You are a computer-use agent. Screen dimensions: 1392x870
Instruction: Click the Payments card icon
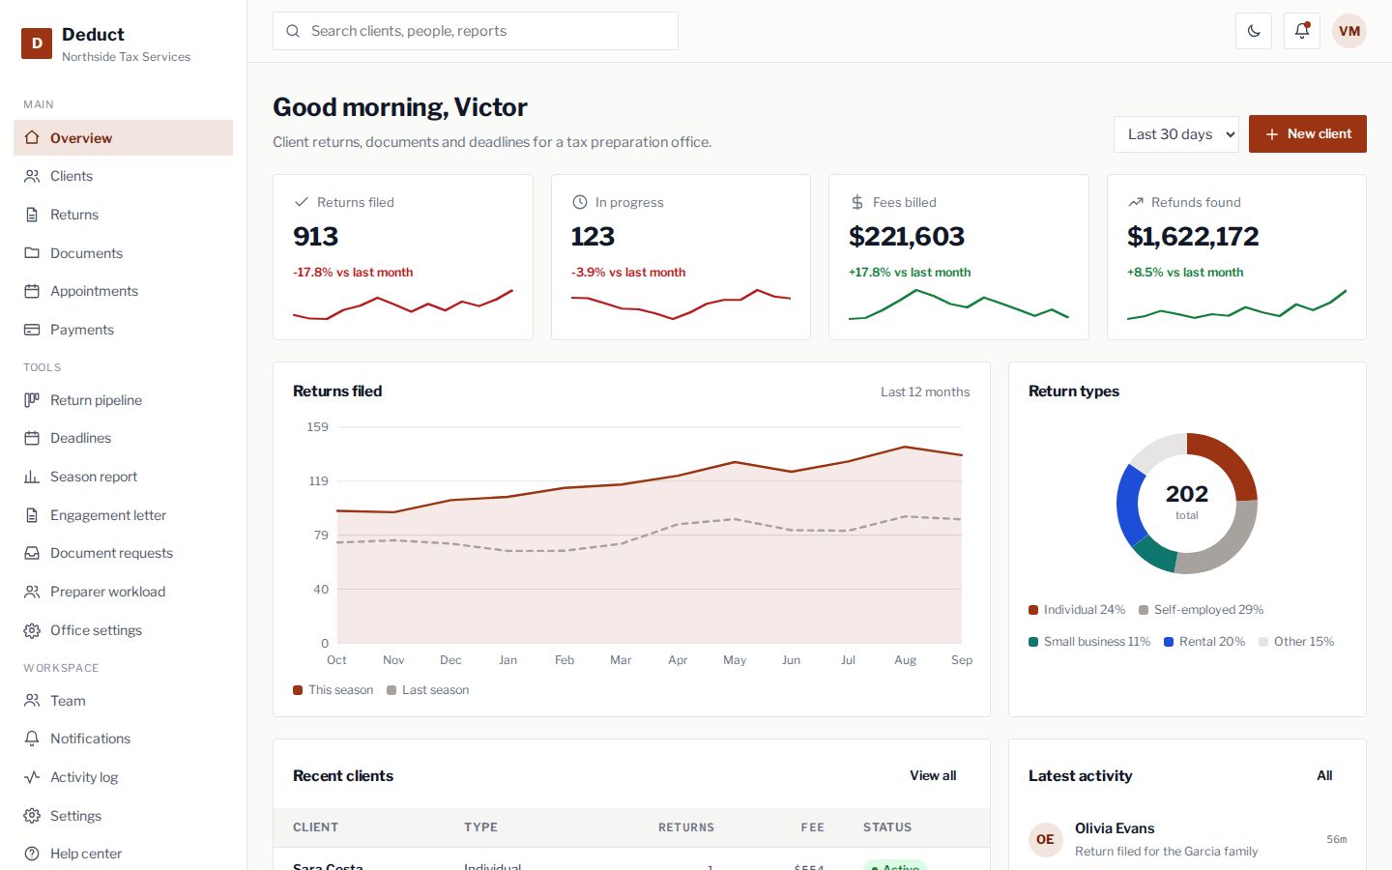[x=32, y=330]
